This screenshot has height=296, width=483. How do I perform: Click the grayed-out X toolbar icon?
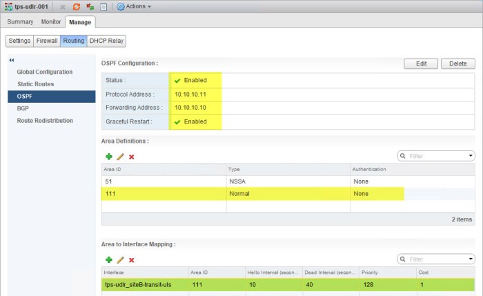[63, 7]
